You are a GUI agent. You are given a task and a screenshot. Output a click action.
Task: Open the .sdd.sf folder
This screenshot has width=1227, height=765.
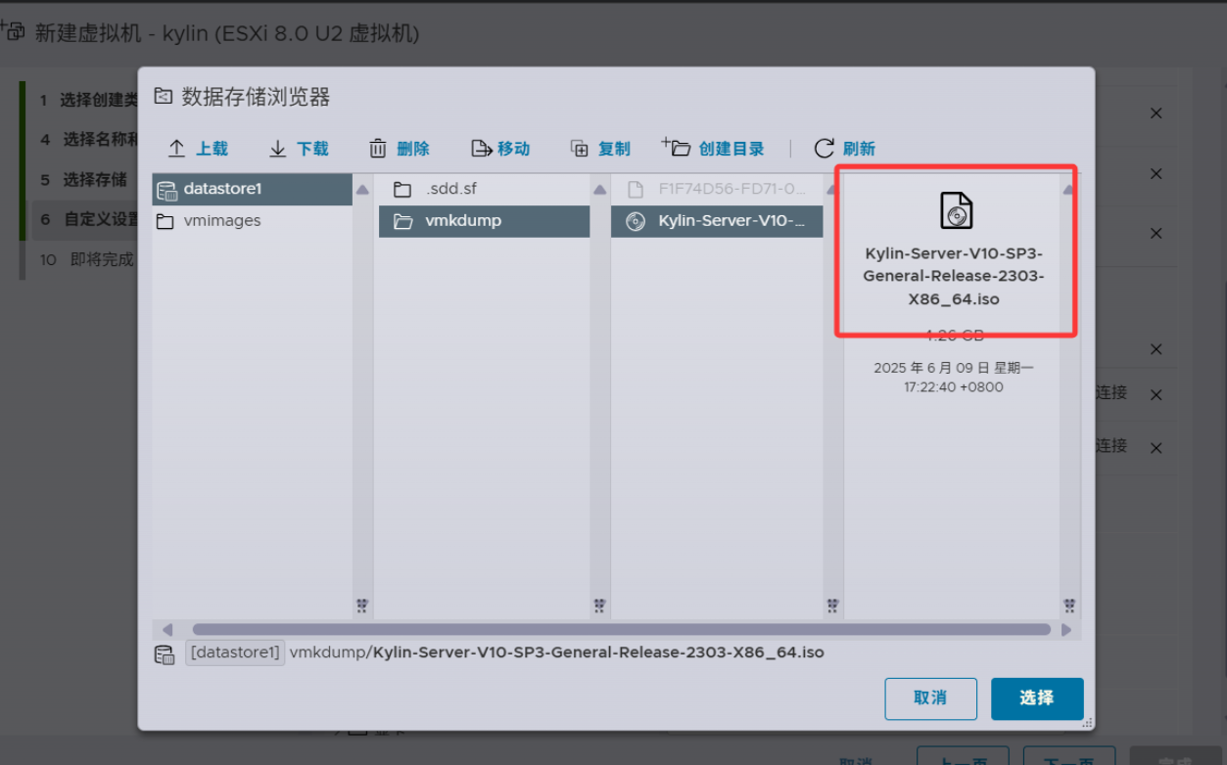tap(450, 189)
